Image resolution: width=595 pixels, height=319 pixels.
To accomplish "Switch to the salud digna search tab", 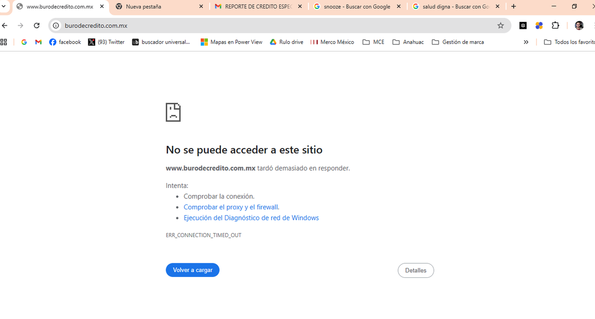I will pyautogui.click(x=456, y=6).
